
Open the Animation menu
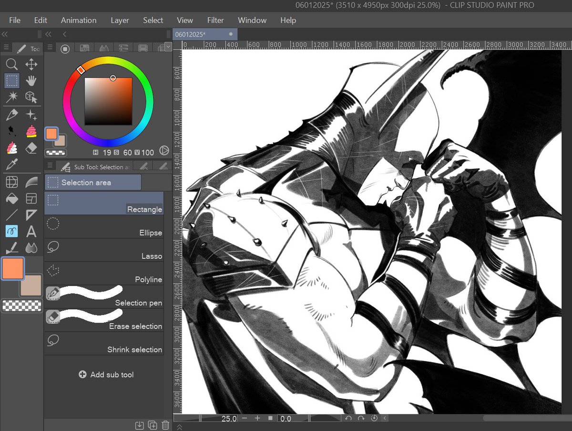(x=79, y=20)
